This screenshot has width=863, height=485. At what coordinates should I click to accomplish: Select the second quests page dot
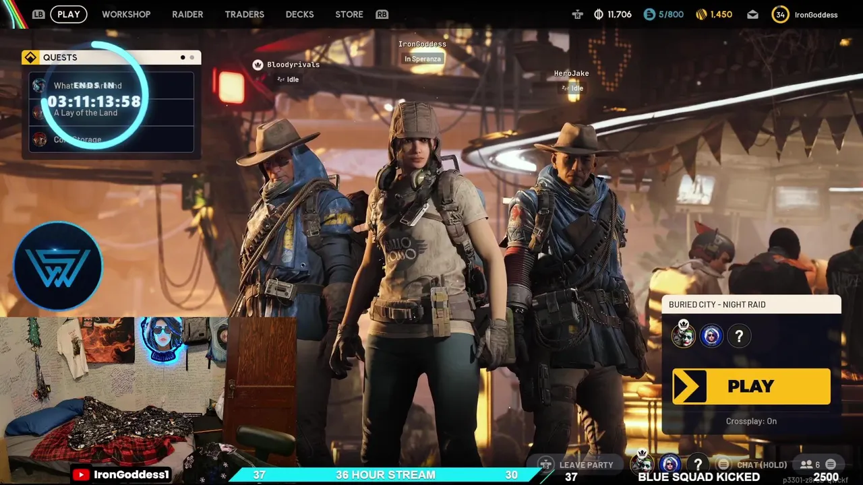(x=192, y=57)
